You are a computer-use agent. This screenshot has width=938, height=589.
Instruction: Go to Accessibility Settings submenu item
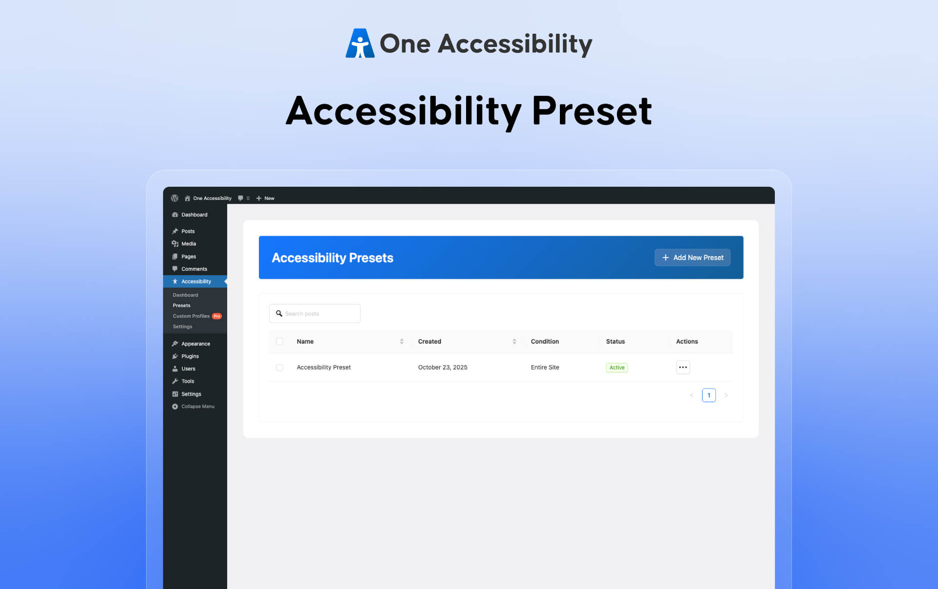tap(182, 327)
